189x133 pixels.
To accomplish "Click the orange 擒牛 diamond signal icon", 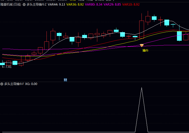I will [x=142, y=46].
